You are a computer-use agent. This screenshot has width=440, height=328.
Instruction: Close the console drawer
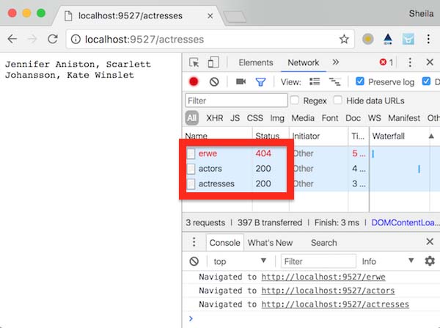coord(430,241)
